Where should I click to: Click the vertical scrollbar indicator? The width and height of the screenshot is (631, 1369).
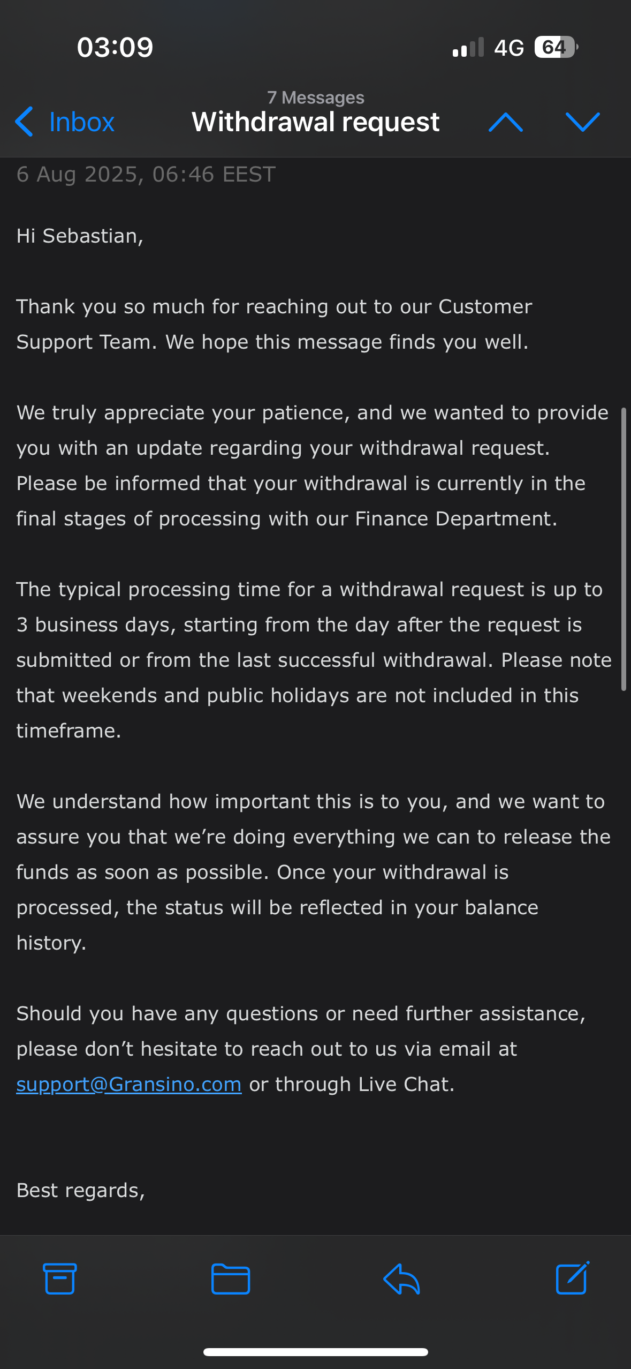click(623, 549)
